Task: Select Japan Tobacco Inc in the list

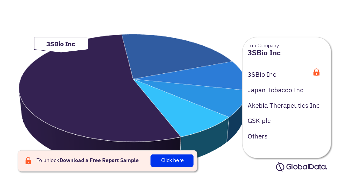Action: [x=275, y=90]
